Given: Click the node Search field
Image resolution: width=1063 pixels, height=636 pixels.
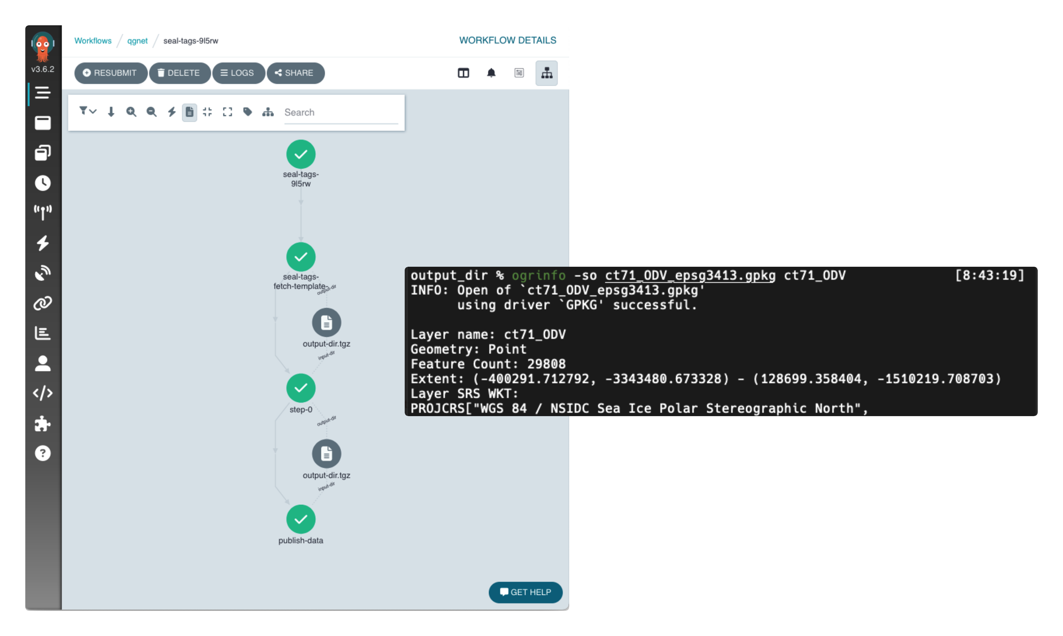Looking at the screenshot, I should click(341, 112).
